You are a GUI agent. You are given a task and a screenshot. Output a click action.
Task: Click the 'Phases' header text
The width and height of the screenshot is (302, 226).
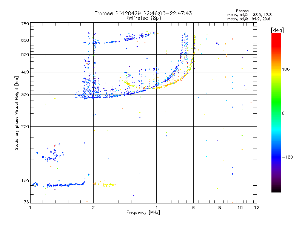point(242,11)
